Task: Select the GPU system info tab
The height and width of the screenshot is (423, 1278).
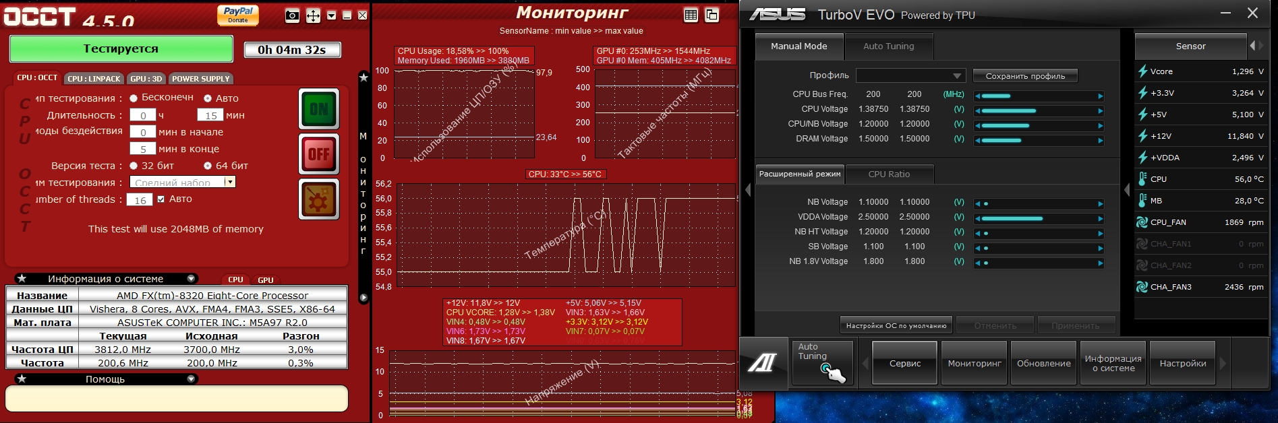Action: 266,280
